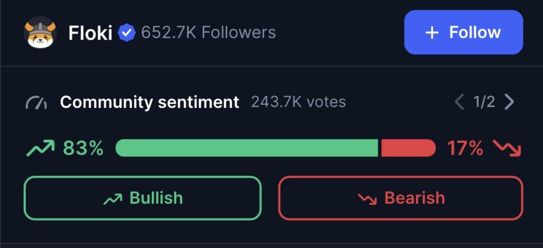This screenshot has height=248, width=543.
Task: Go to previous sentiment page chevron
Action: [x=460, y=102]
